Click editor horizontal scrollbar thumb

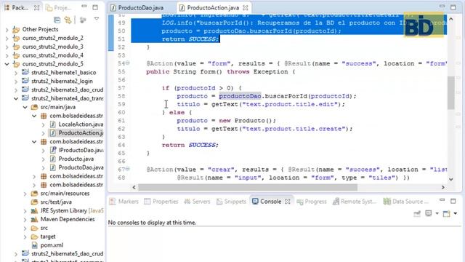point(248,188)
